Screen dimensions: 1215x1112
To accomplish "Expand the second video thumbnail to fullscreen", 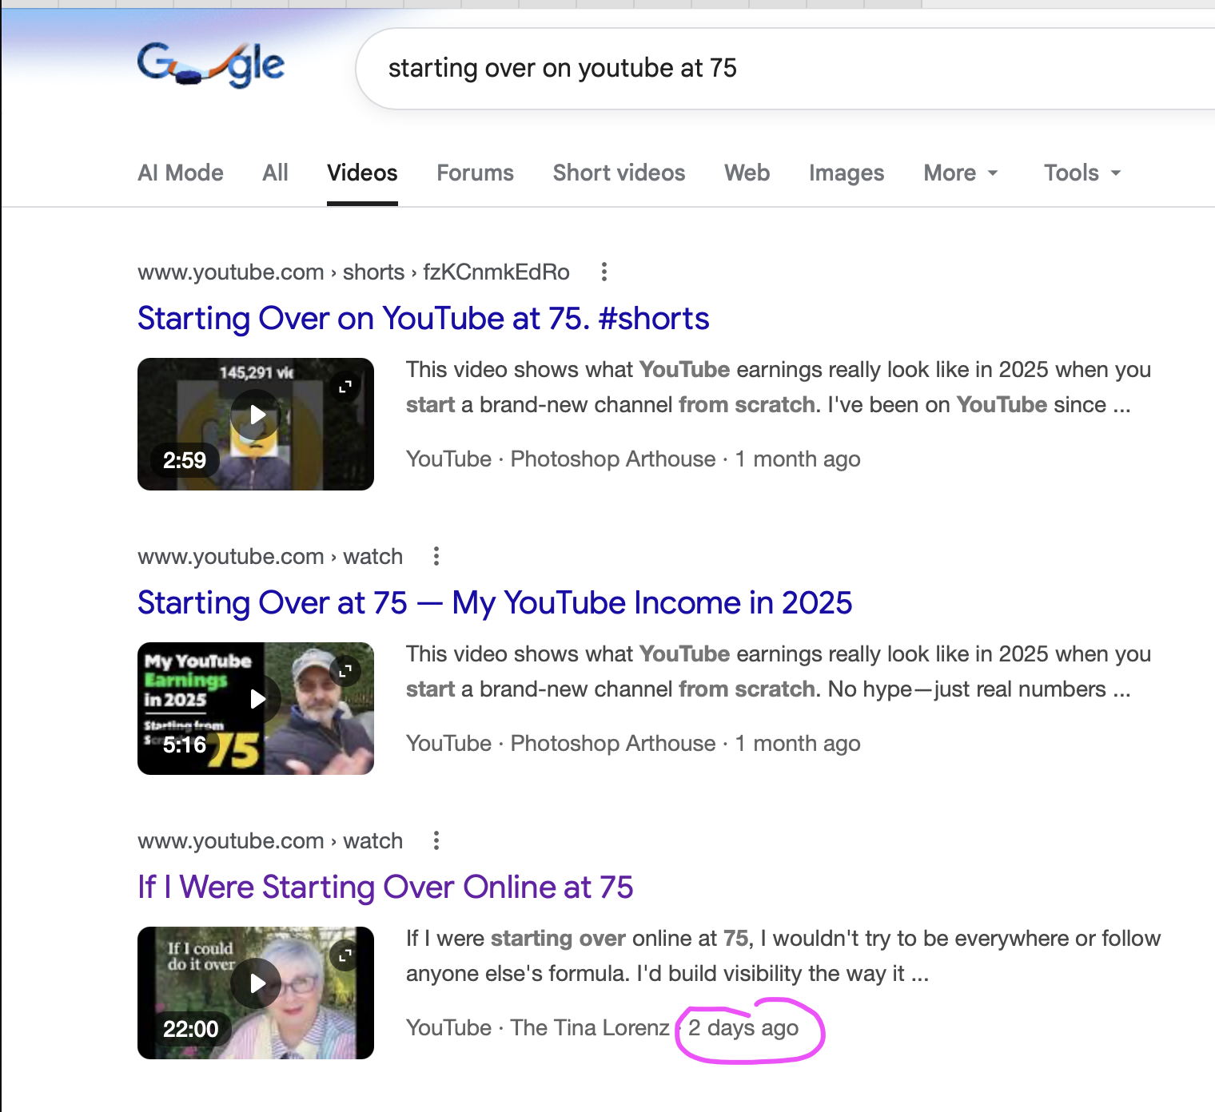I will pos(345,671).
